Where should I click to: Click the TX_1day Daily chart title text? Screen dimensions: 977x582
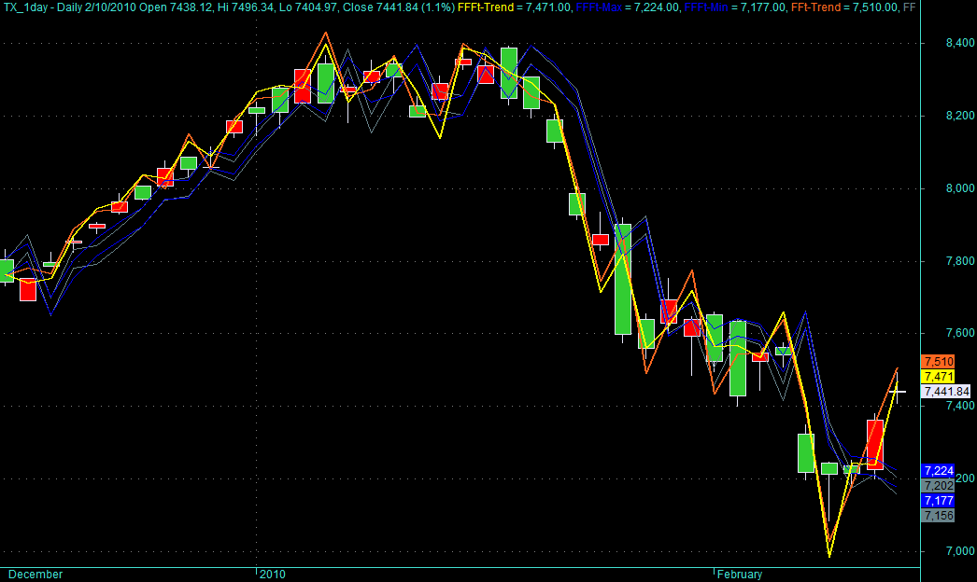[x=229, y=7]
